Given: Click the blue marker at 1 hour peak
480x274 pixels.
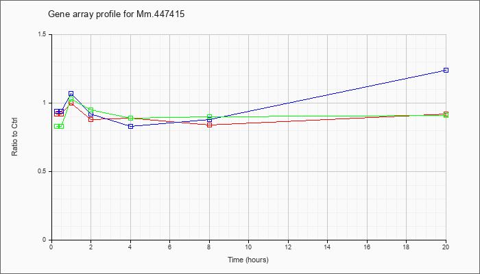Looking at the screenshot, I should coord(71,94).
